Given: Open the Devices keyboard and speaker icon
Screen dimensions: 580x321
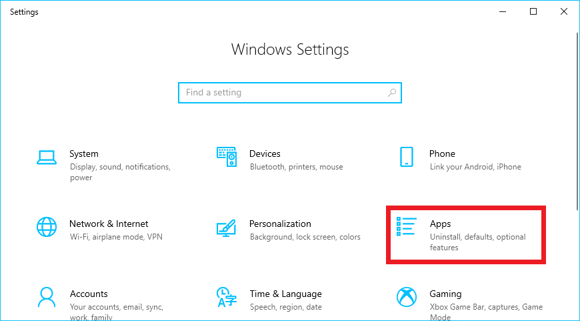Looking at the screenshot, I should tap(227, 157).
